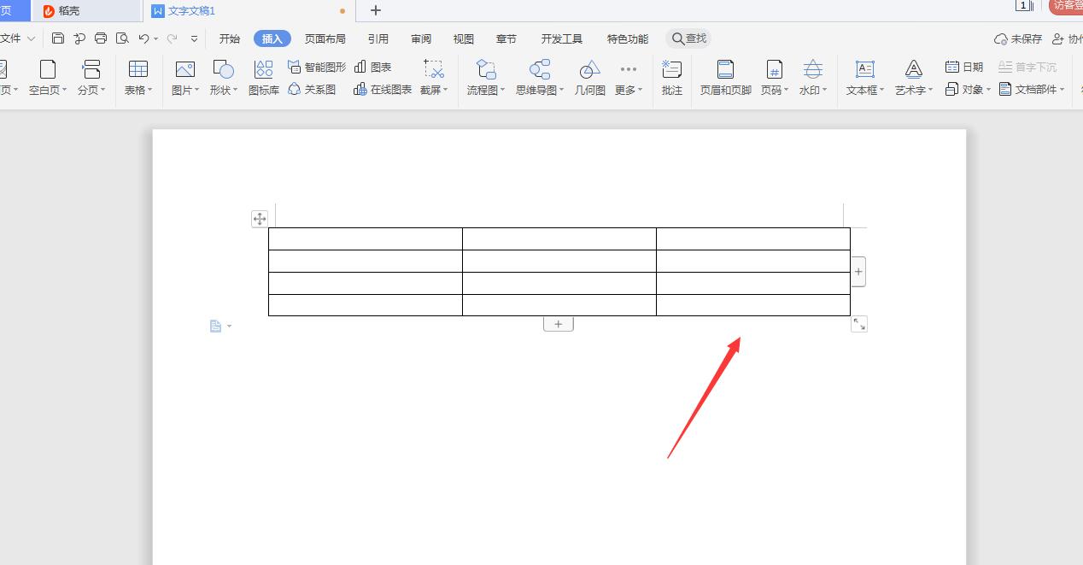Expand the page number (页码) dropdown arrow
Image resolution: width=1083 pixels, height=565 pixels.
pos(786,91)
